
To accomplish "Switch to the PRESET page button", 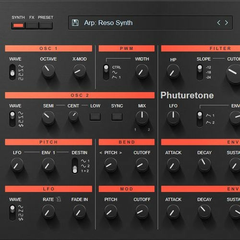I will click(46, 25).
